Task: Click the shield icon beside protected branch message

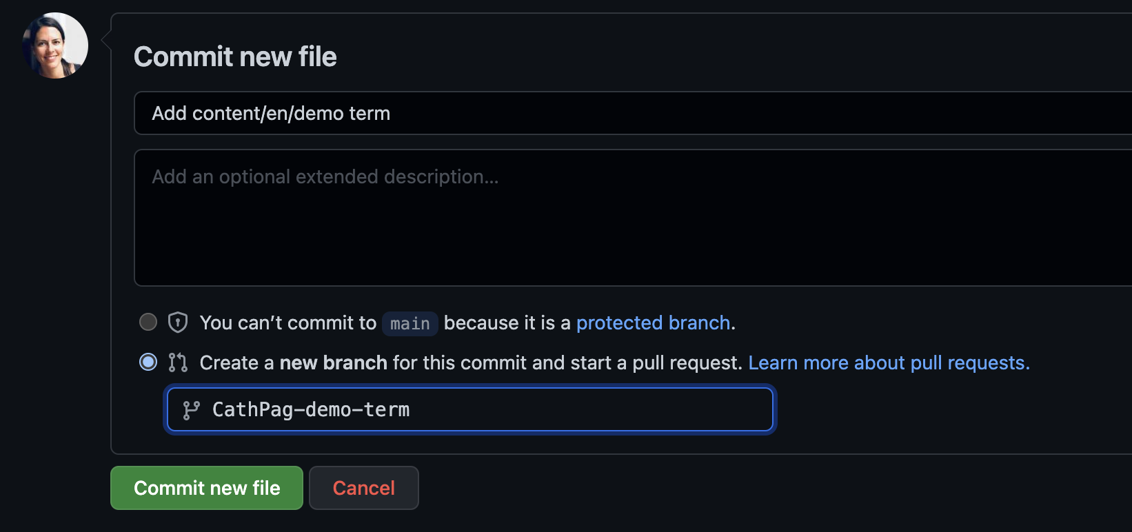Action: pos(177,321)
